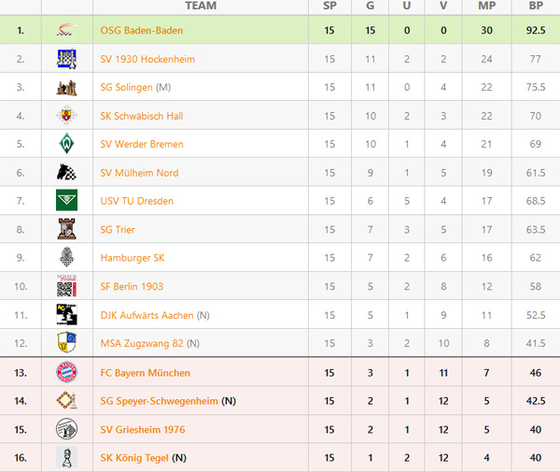560x472 pixels.
Task: Open the SG Speyer-Schwegenheim team link
Action: [159, 401]
